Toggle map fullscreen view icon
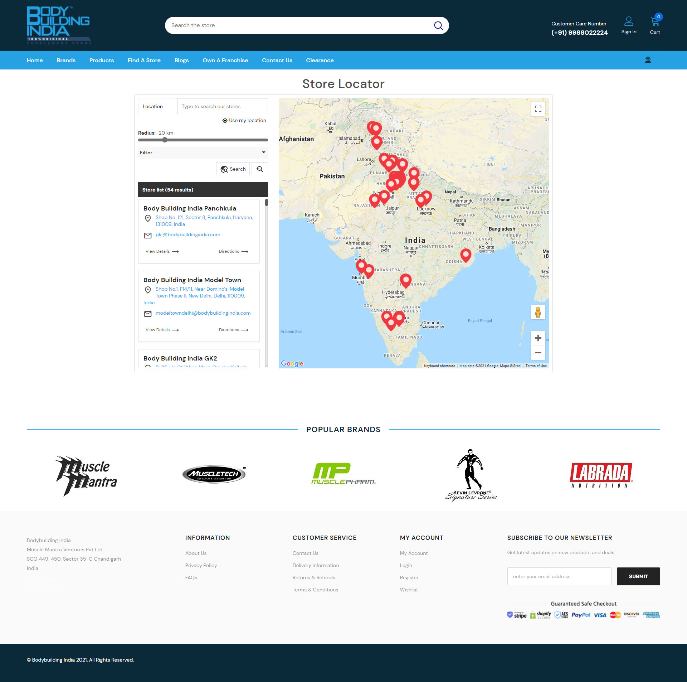The width and height of the screenshot is (687, 682). pyautogui.click(x=538, y=108)
